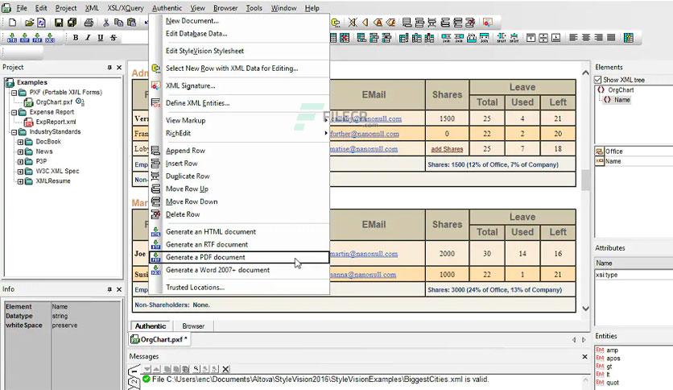673x390 pixels.
Task: Click the Delete Row toolbar icon
Action: 470,23
